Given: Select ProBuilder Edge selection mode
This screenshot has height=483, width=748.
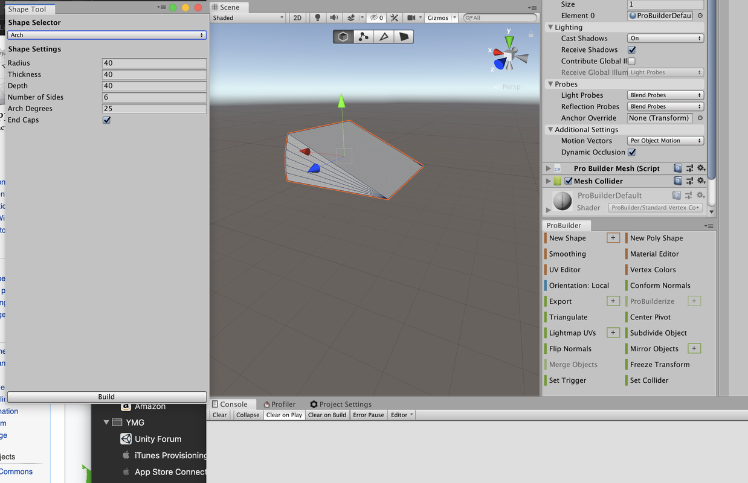Looking at the screenshot, I should click(x=384, y=37).
